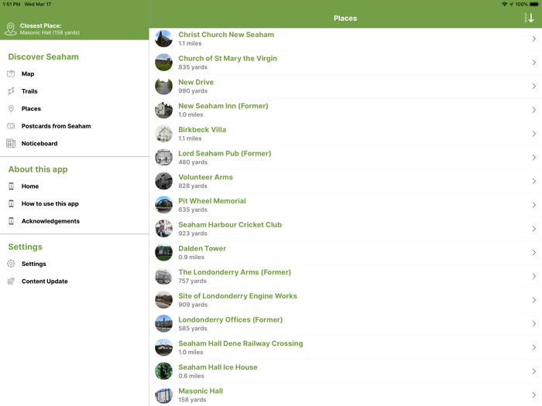
Task: Expand chevron for Dalden Tower row
Action: [534, 253]
